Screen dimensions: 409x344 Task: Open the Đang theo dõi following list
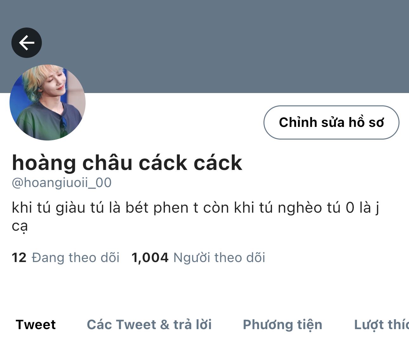tap(76, 258)
